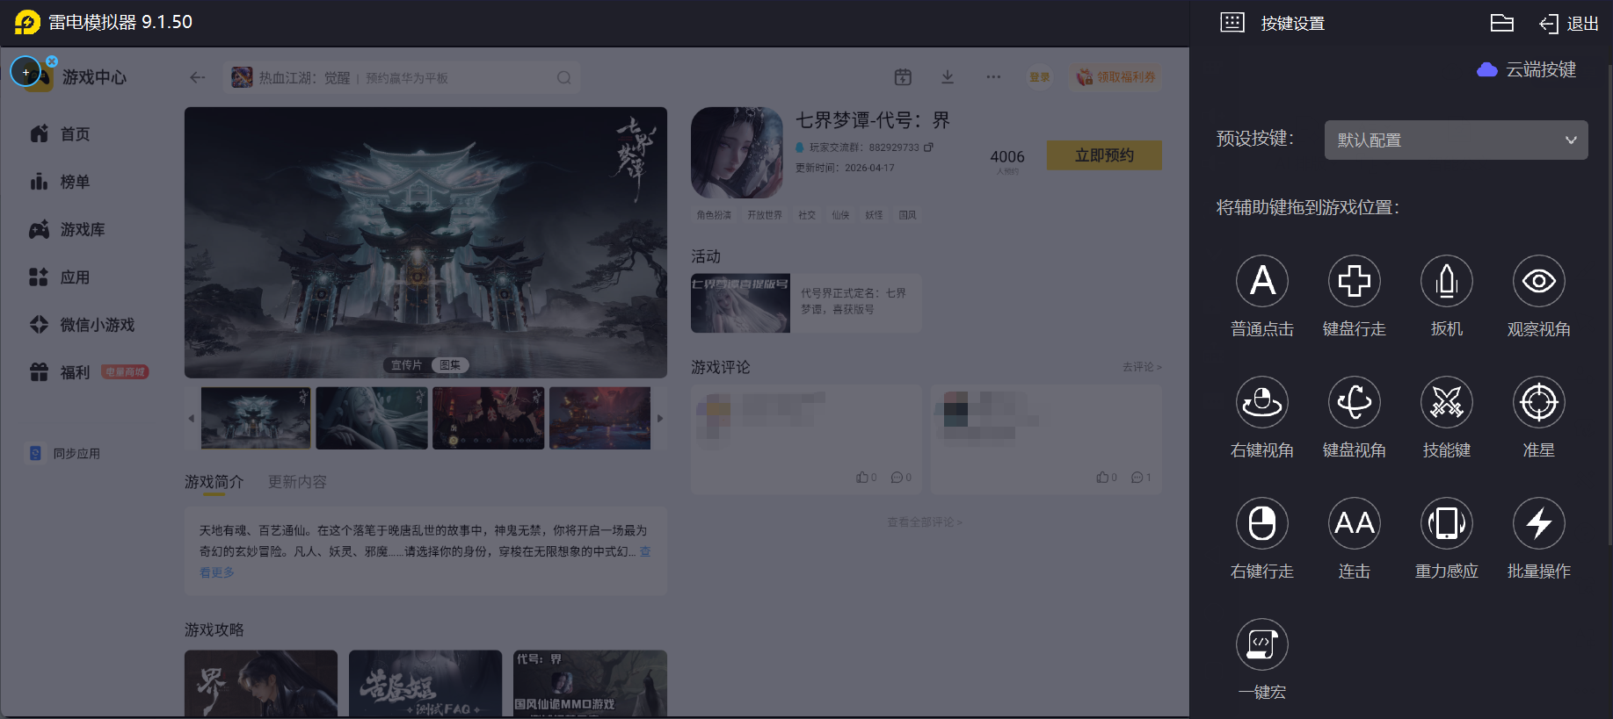
Task: Open the downloads arrow icon
Action: 948,77
